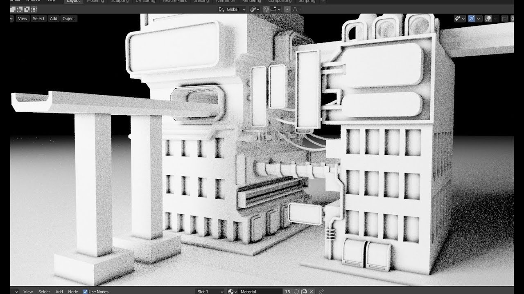Open the snap element options dropdown
Screen dimensions: 524x294
pos(275,9)
